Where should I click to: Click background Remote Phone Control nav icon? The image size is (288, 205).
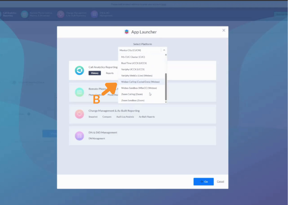pyautogui.click(x=24, y=14)
